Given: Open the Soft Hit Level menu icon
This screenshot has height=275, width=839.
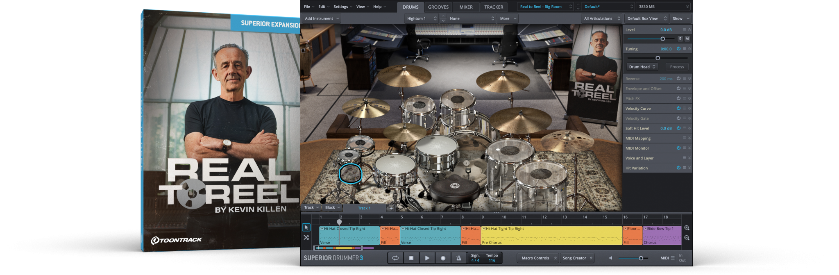Looking at the screenshot, I should 684,128.
